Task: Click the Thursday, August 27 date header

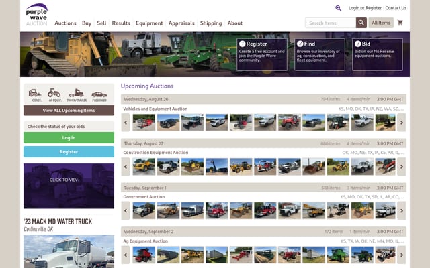Action: point(263,143)
